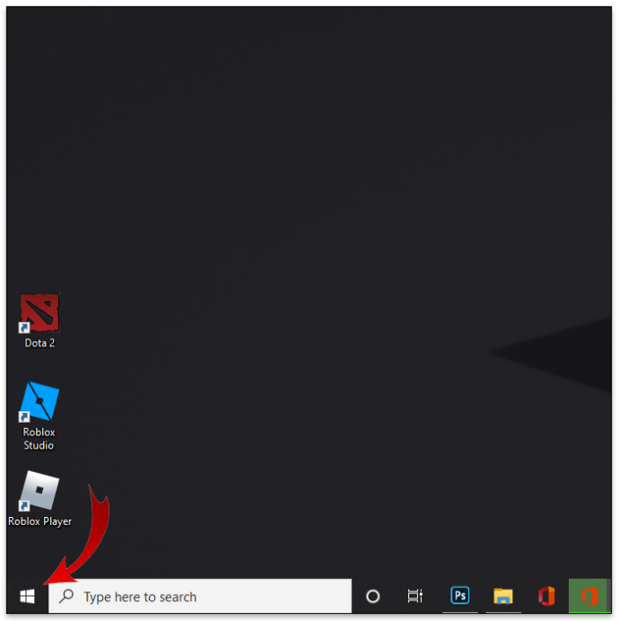Click the Roblox Studio label text
Image resolution: width=619 pixels, height=621 pixels.
[39, 439]
